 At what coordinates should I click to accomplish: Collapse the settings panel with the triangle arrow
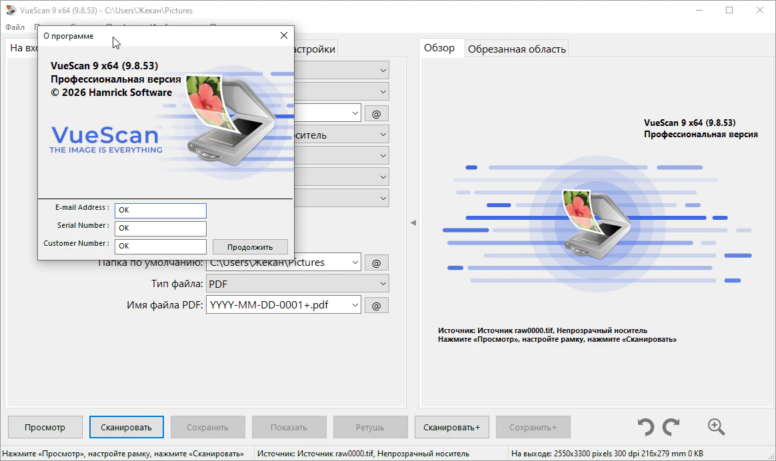(413, 223)
